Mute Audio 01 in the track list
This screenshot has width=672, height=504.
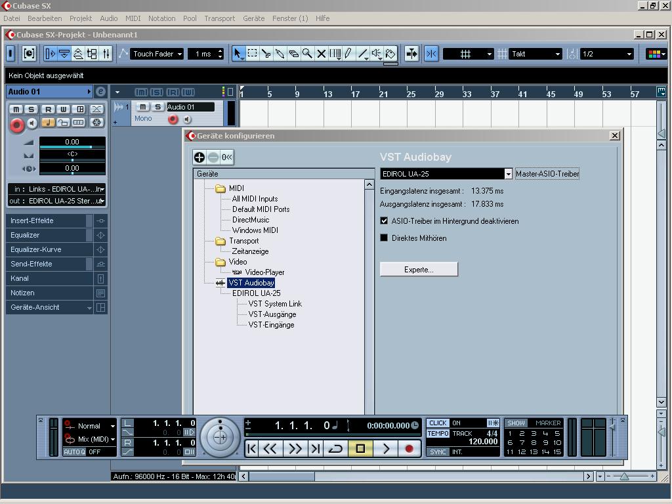tap(142, 107)
